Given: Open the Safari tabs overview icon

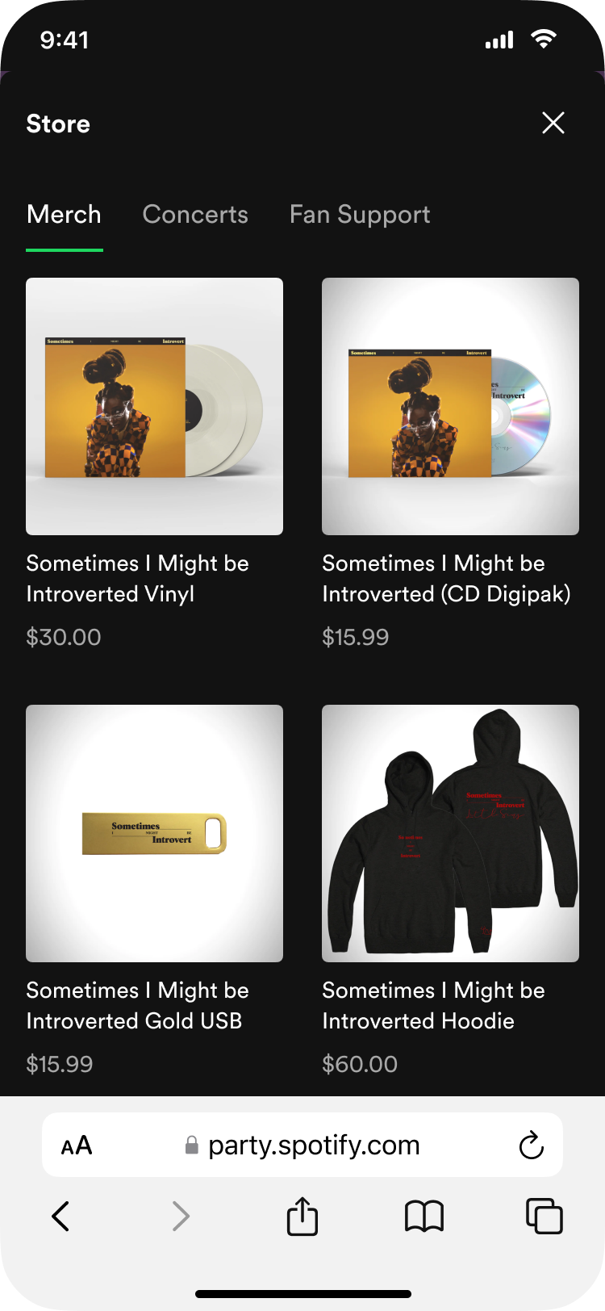Looking at the screenshot, I should coord(544,1216).
